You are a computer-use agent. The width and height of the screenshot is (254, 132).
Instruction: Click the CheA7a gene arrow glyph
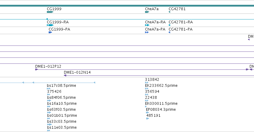pos(147,12)
